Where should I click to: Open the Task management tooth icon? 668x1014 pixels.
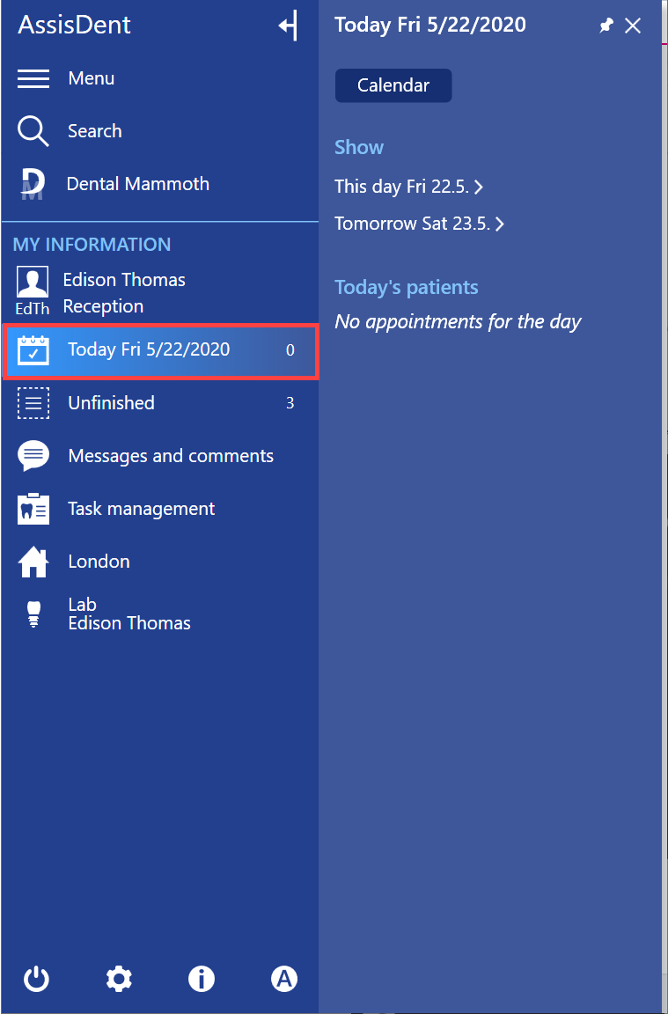coord(33,509)
